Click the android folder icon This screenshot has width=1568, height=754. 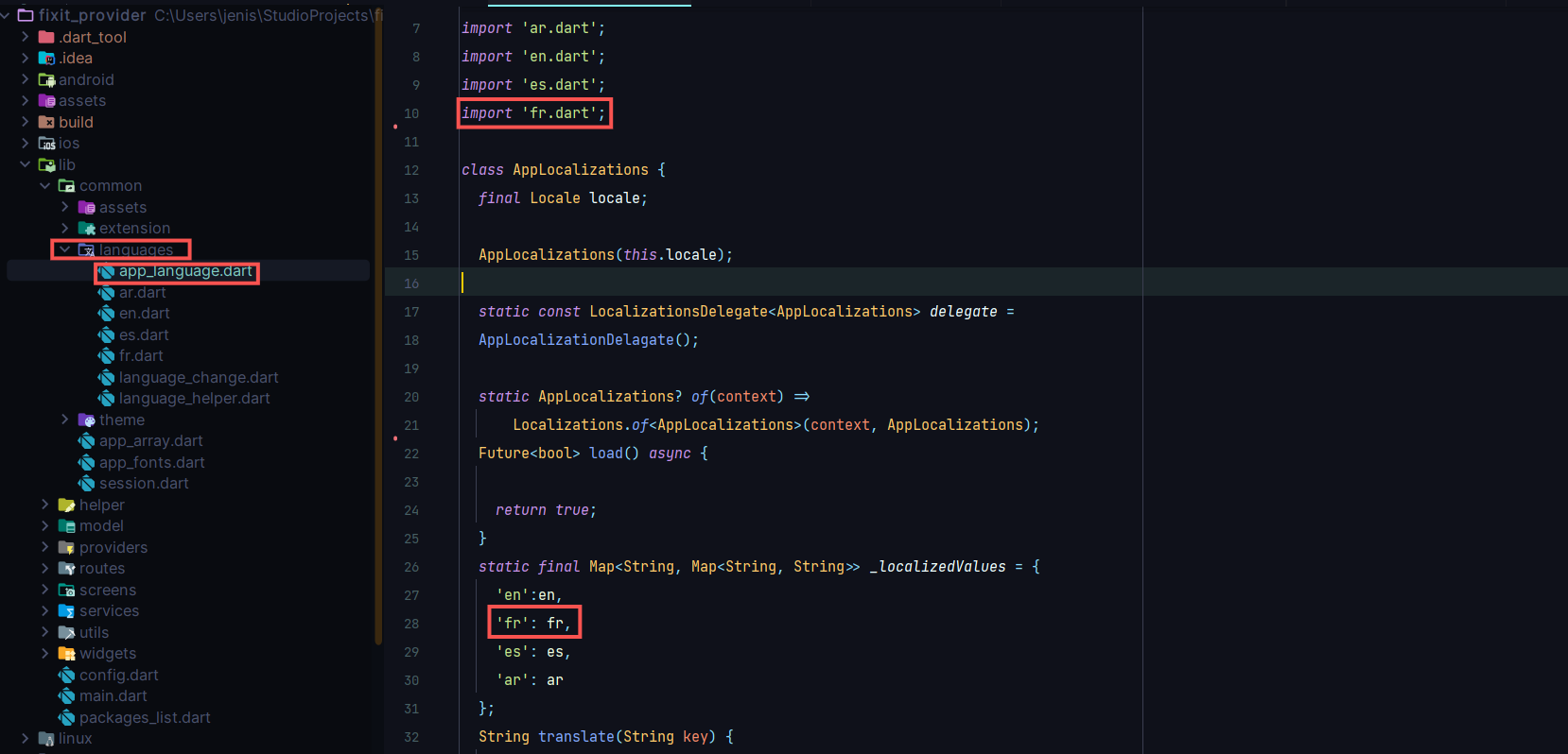46,80
